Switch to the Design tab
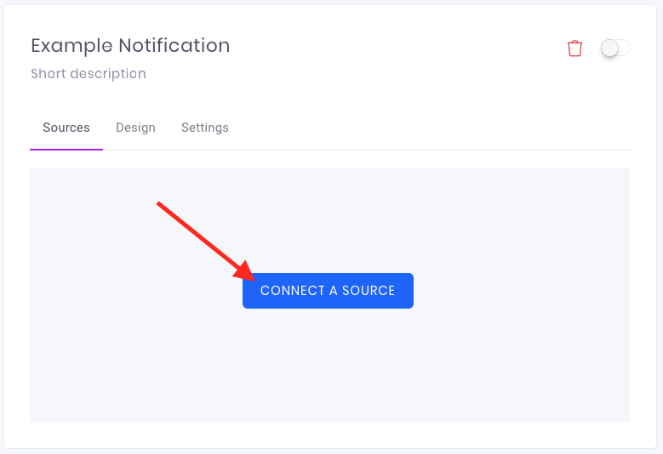Viewport: 663px width, 454px height. pyautogui.click(x=135, y=128)
